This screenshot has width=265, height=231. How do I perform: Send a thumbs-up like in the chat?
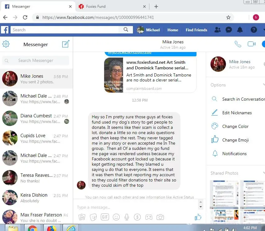coord(198,217)
